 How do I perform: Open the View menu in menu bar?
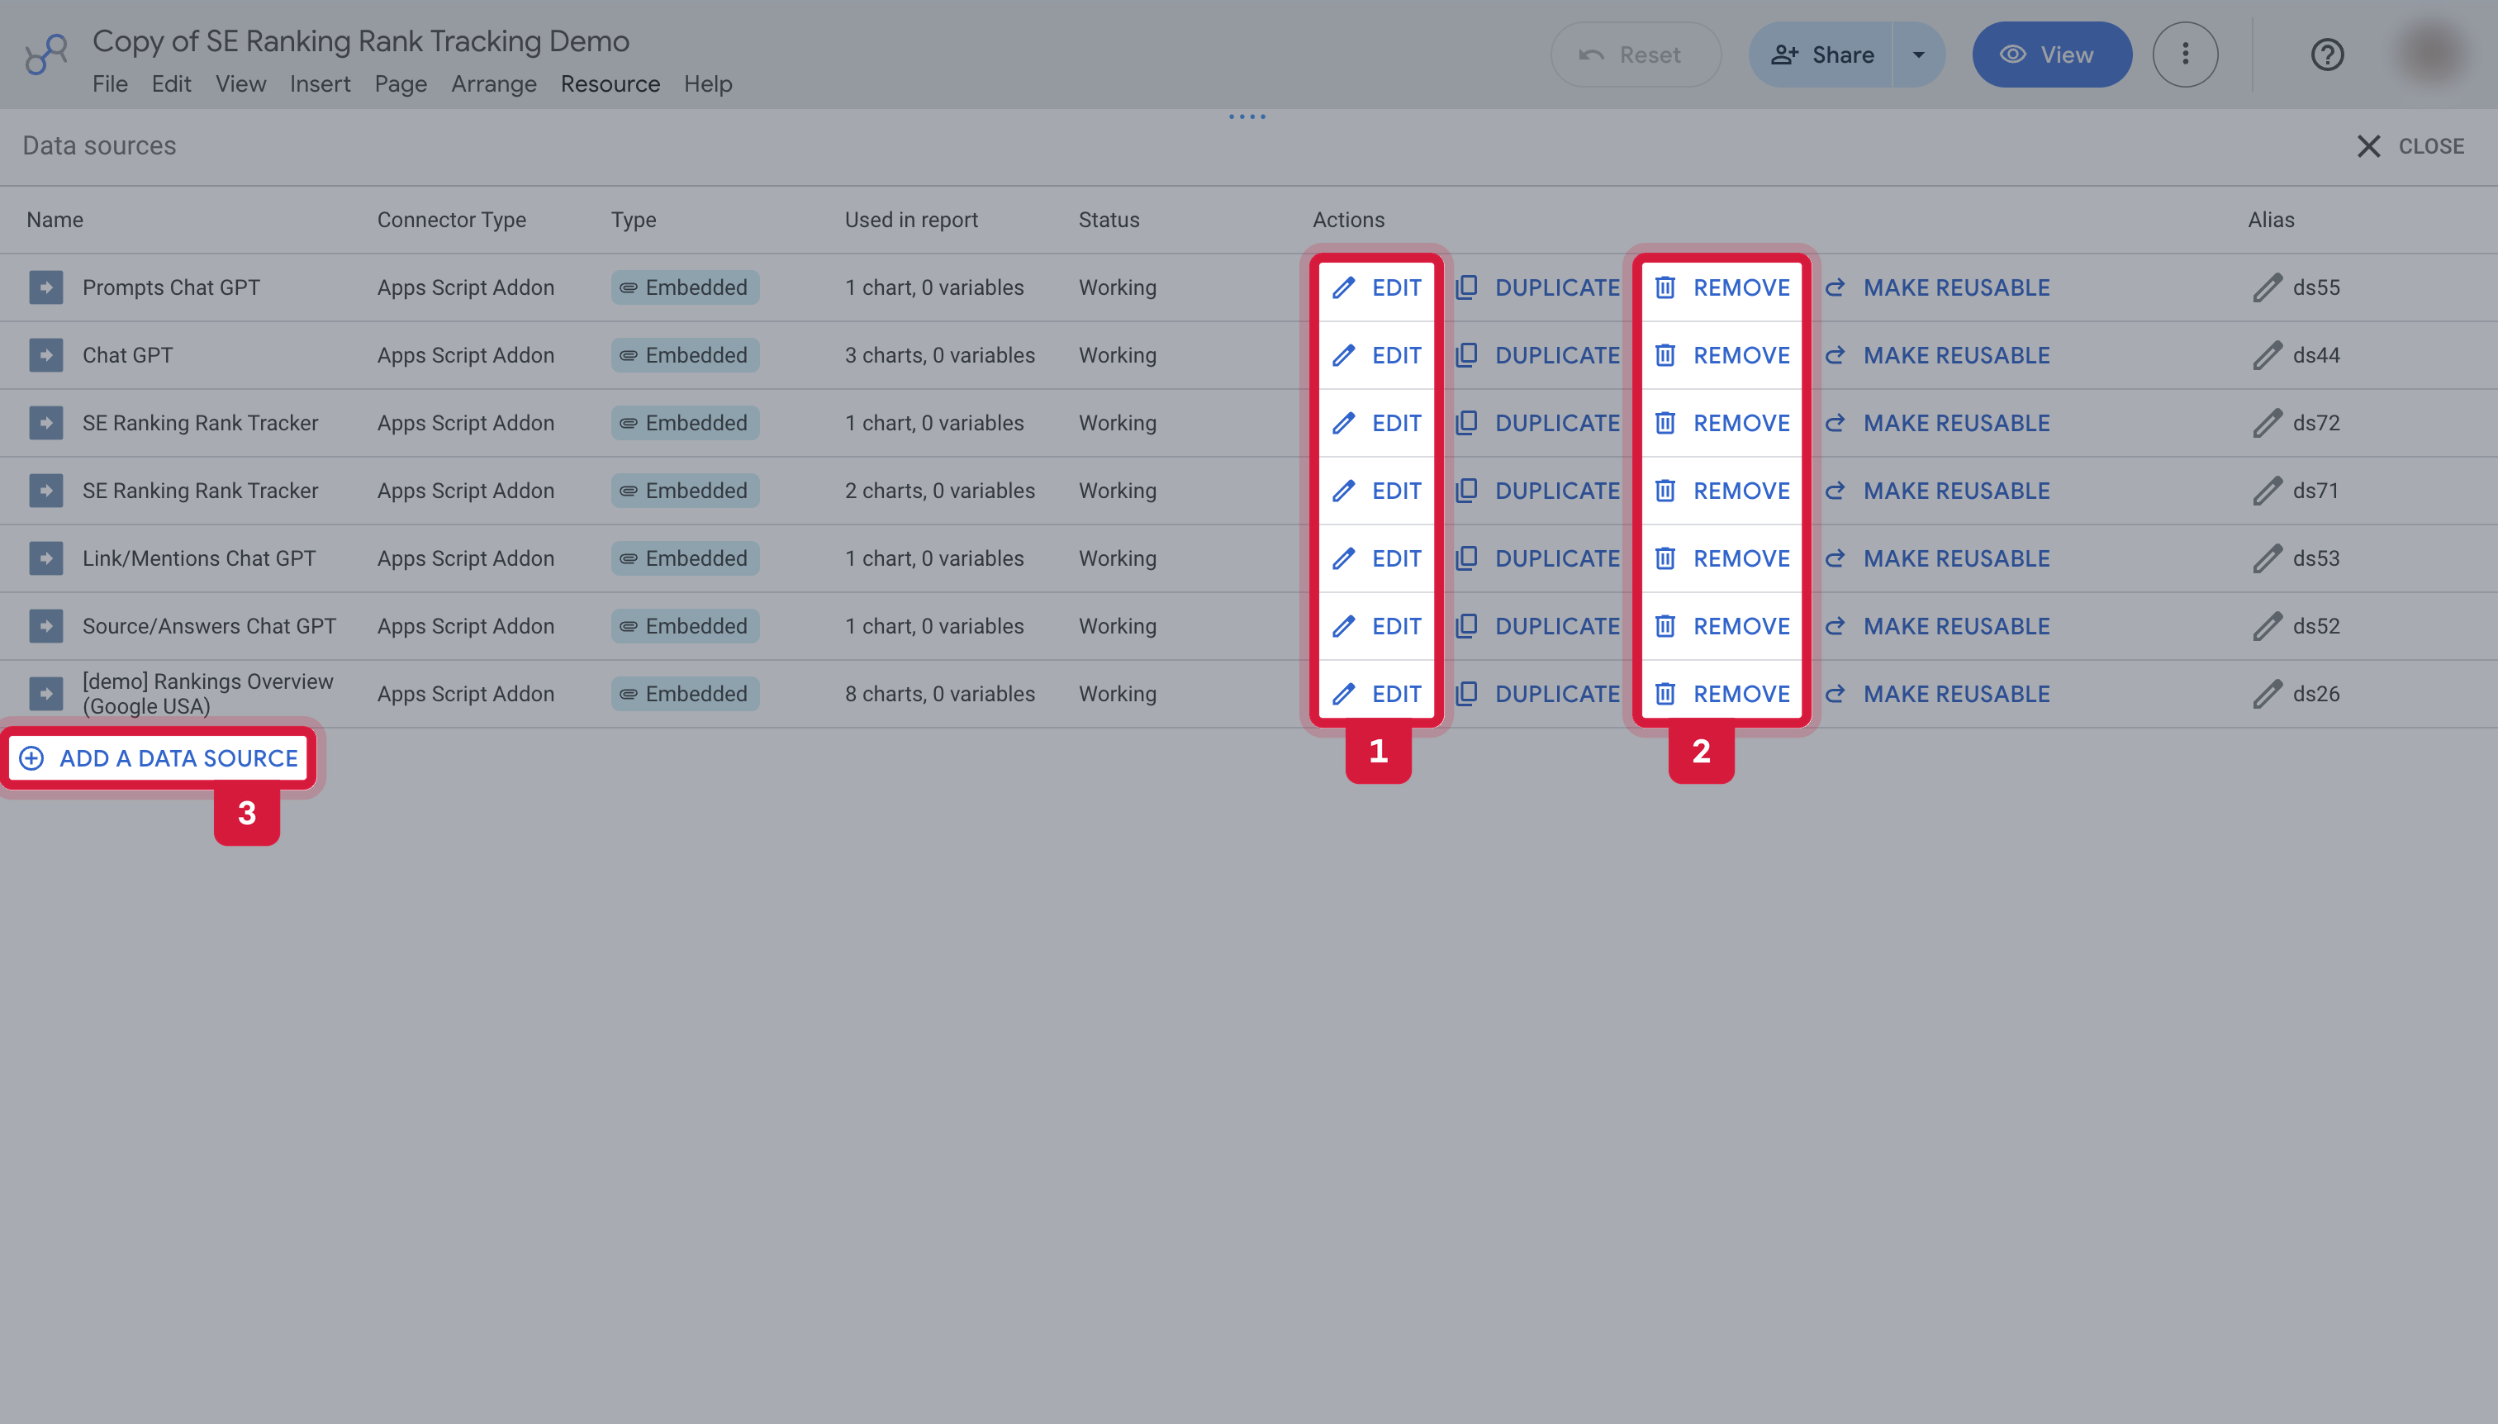click(240, 84)
